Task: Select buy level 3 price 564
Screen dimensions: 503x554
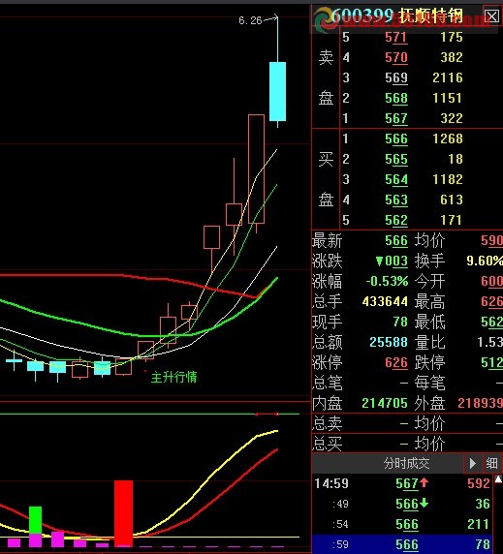Action: (396, 179)
